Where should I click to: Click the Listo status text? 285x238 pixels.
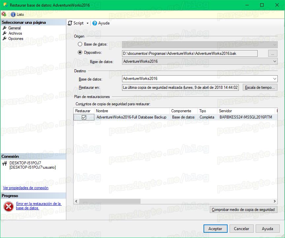coord(20,15)
